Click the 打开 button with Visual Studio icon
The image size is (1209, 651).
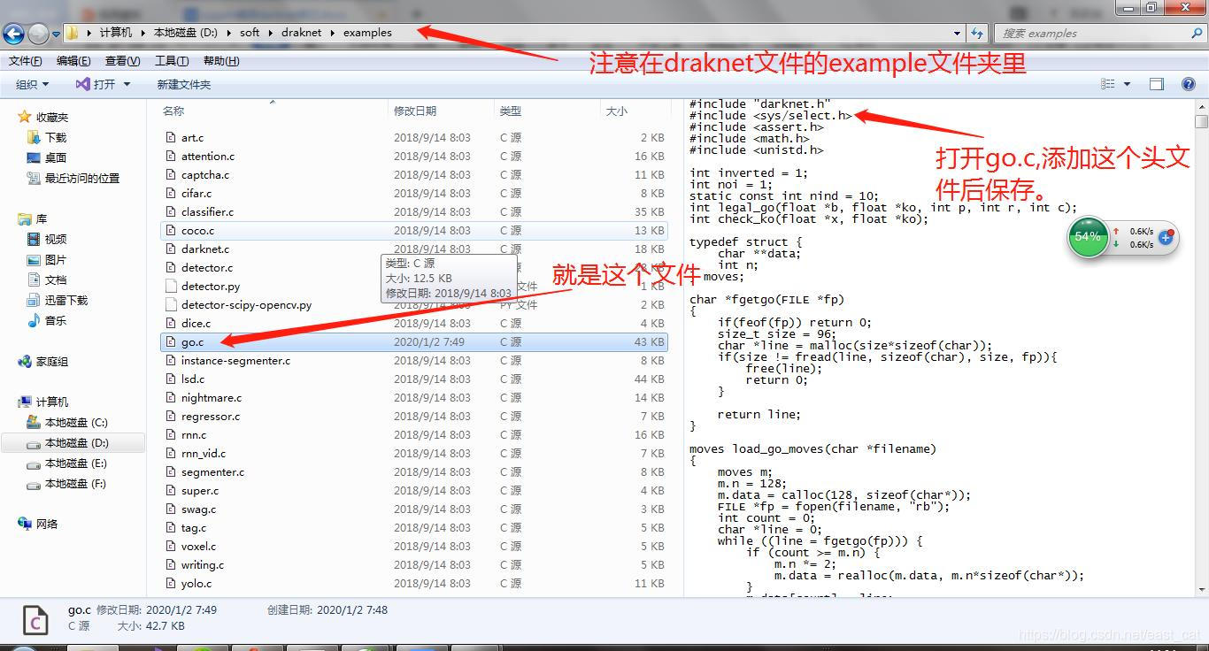96,84
